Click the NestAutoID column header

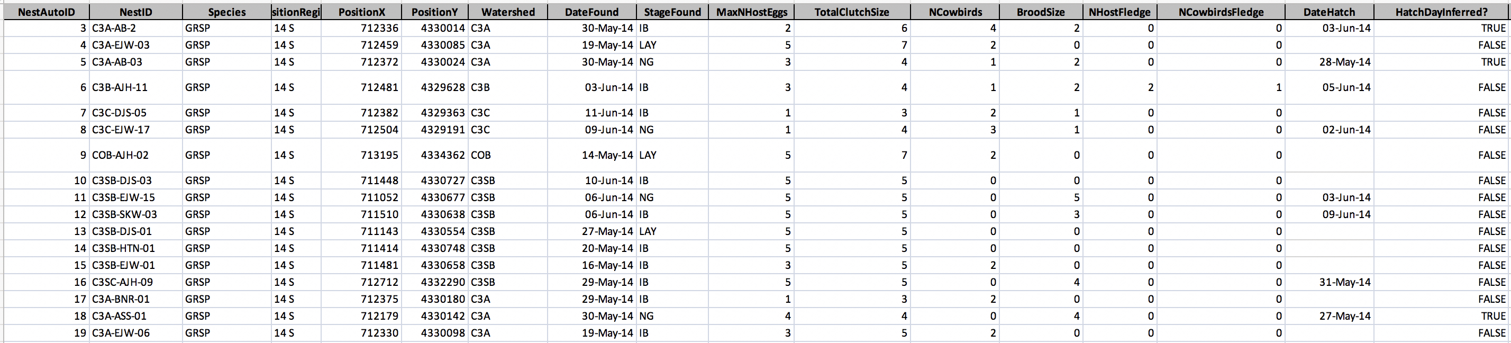tap(47, 12)
